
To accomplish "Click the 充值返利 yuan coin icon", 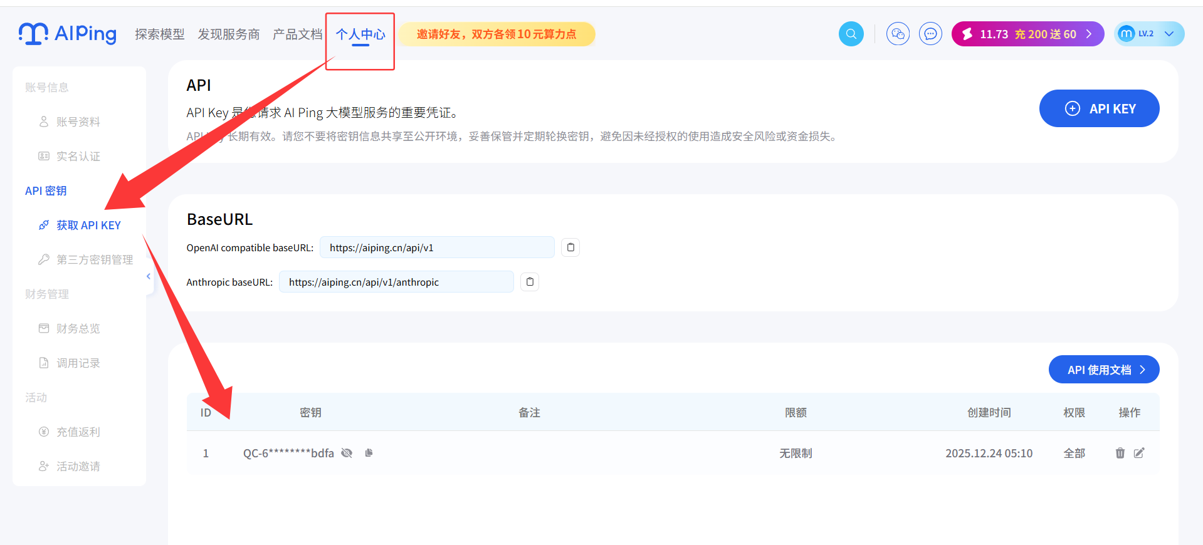I will pos(44,432).
